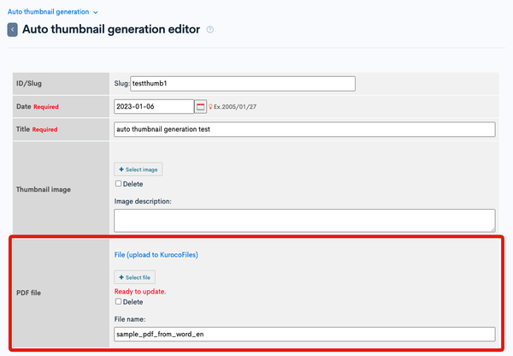Focus the Date input field

(x=154, y=107)
